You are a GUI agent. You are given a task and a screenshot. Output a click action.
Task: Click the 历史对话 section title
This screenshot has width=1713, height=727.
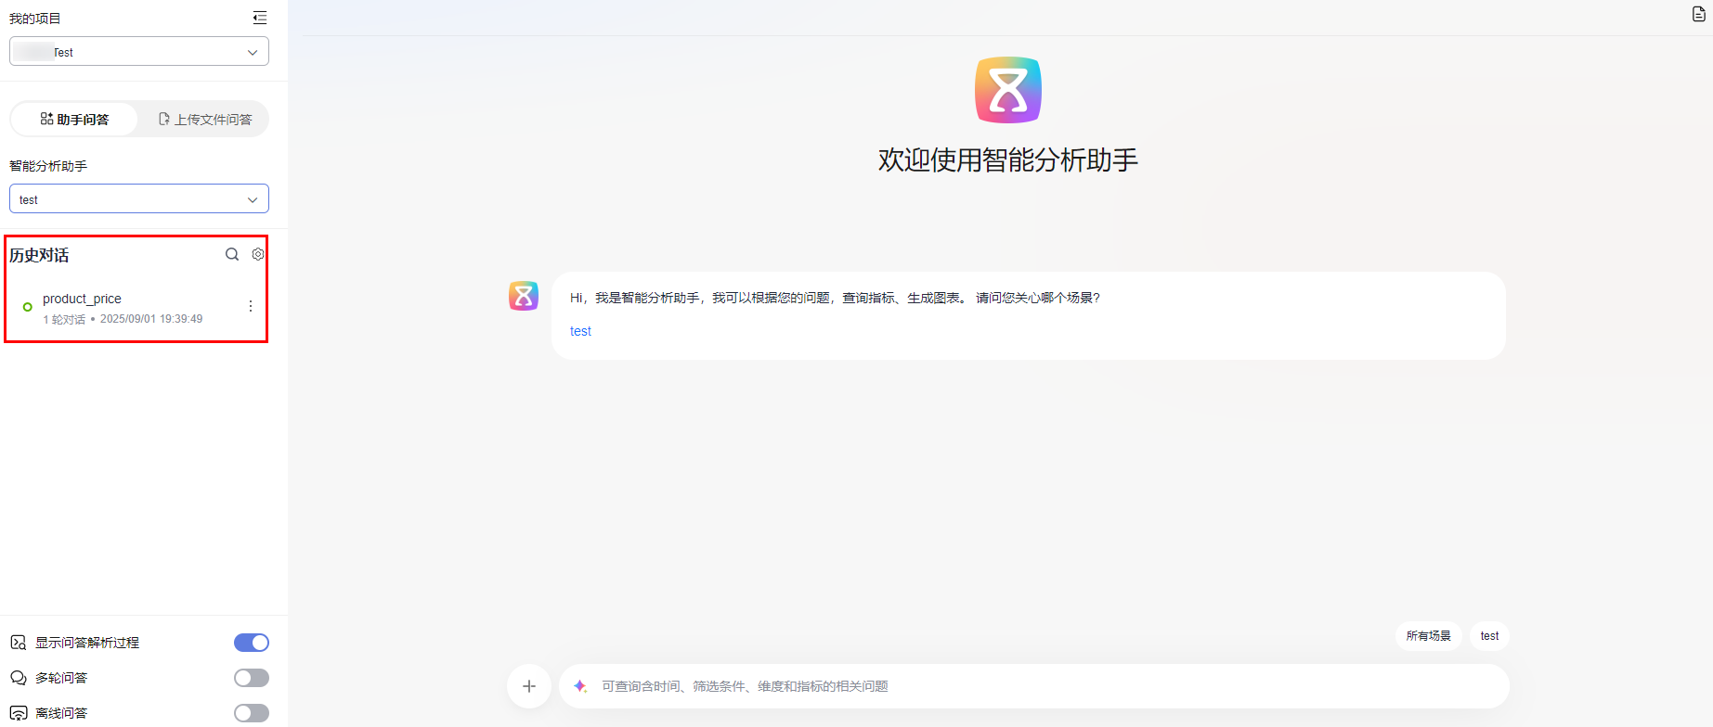coord(39,255)
